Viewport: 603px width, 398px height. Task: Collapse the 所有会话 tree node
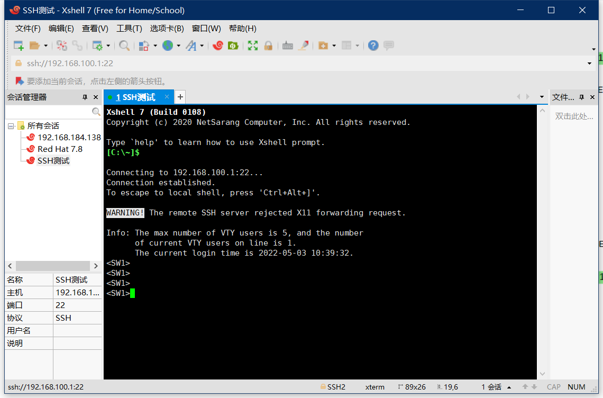tap(11, 126)
